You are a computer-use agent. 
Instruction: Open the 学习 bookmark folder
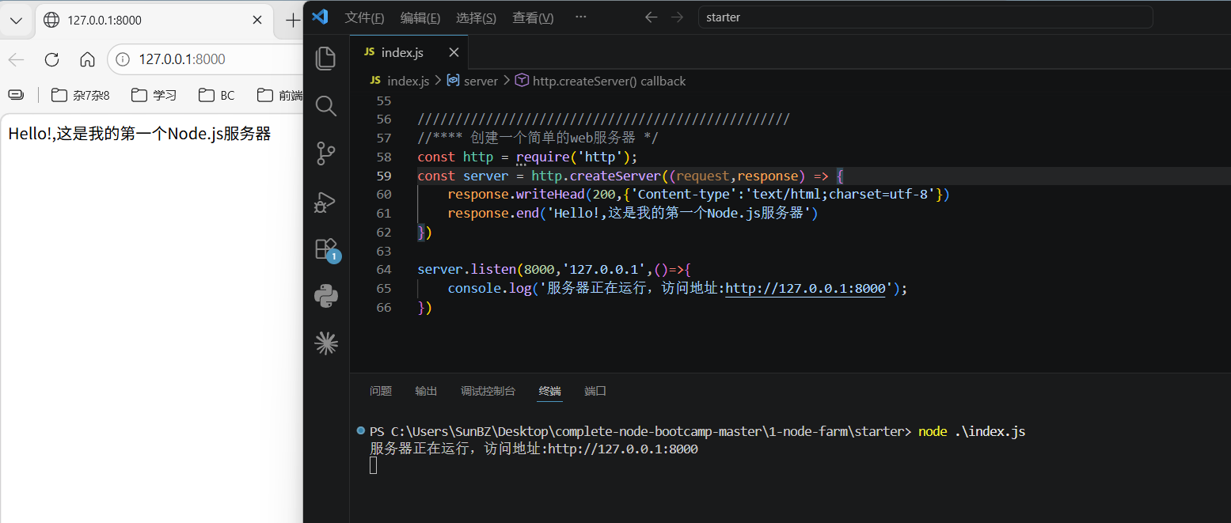(154, 95)
